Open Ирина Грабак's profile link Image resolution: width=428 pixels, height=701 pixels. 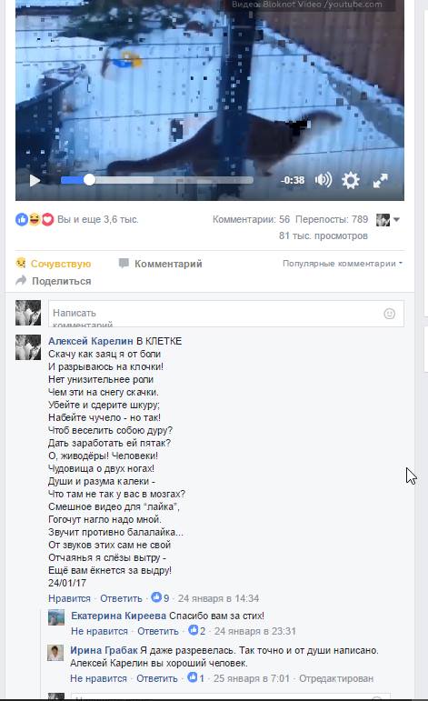[x=104, y=650]
